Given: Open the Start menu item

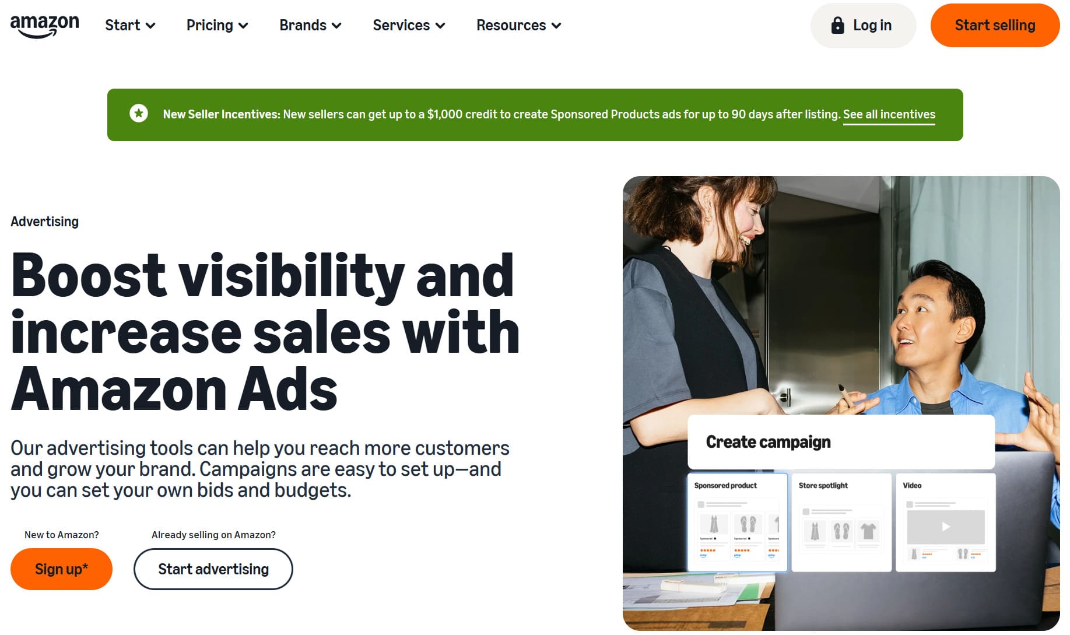Looking at the screenshot, I should point(130,25).
